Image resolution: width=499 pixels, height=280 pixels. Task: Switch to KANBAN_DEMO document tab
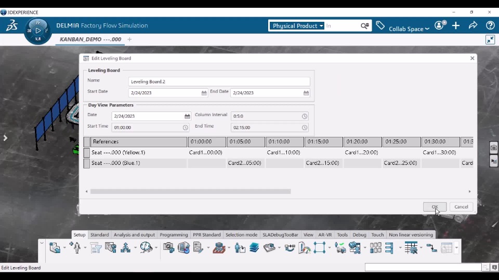point(90,39)
